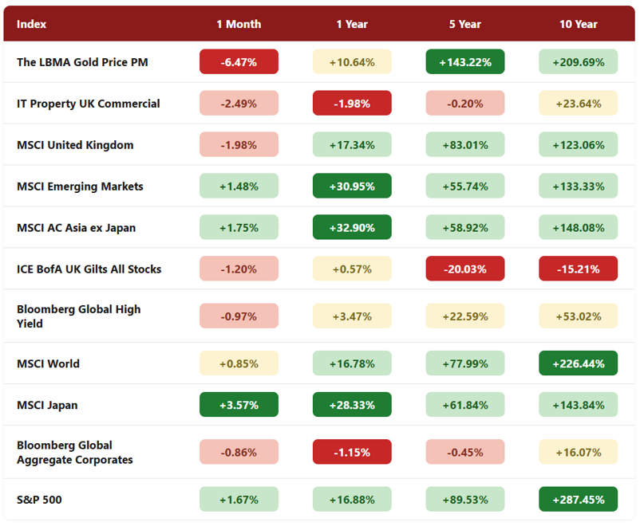Select the +32.90% Asia ex Japan cell
The width and height of the screenshot is (640, 526).
tap(352, 226)
